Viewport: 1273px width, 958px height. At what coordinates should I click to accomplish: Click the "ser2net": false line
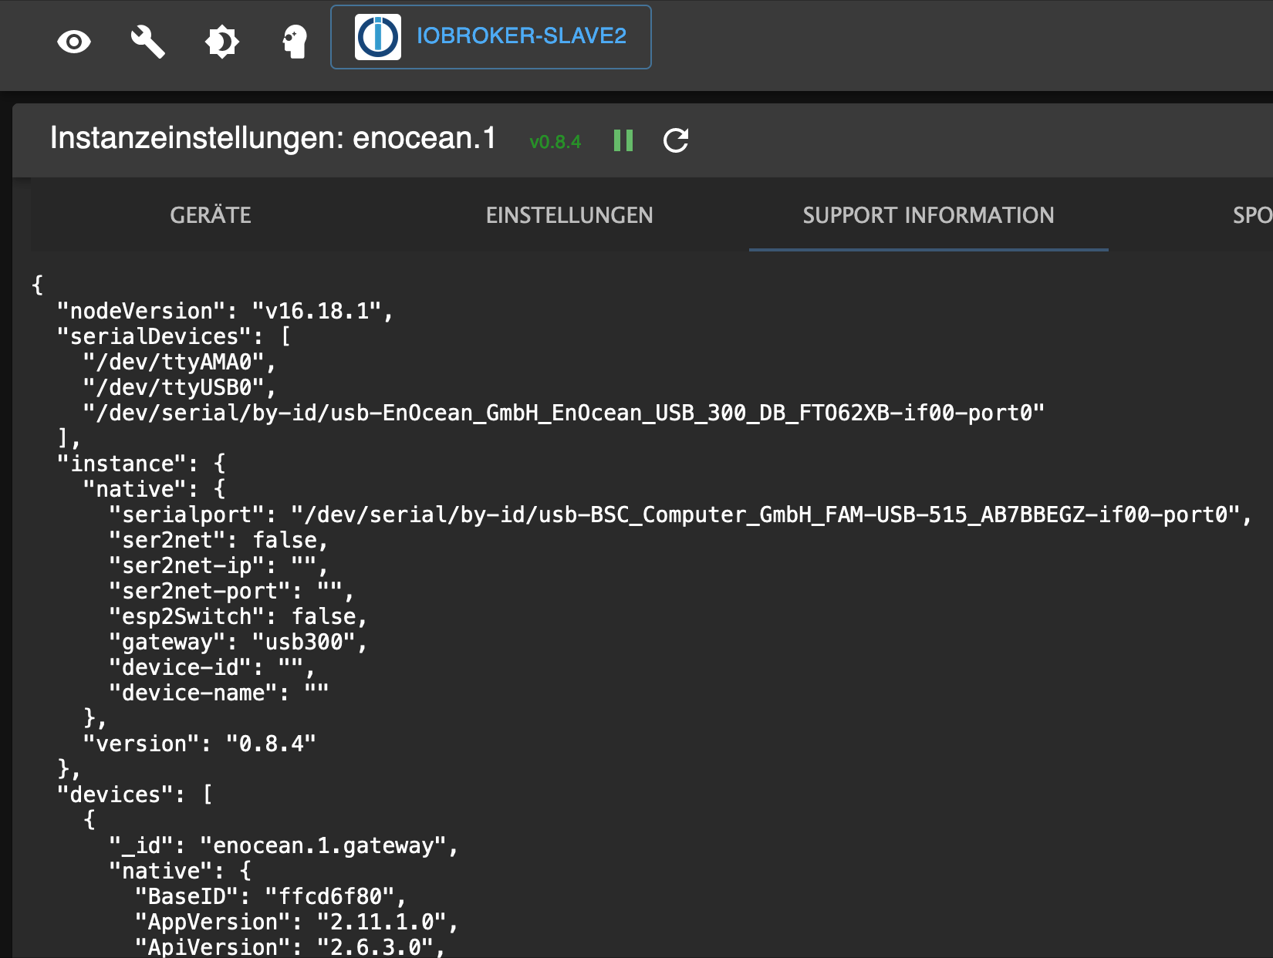pyautogui.click(x=219, y=540)
